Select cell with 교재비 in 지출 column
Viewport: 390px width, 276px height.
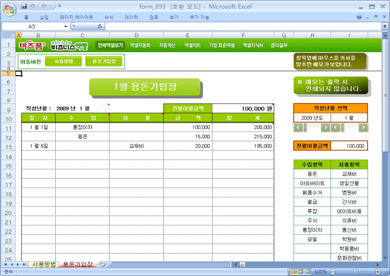tap(136, 146)
